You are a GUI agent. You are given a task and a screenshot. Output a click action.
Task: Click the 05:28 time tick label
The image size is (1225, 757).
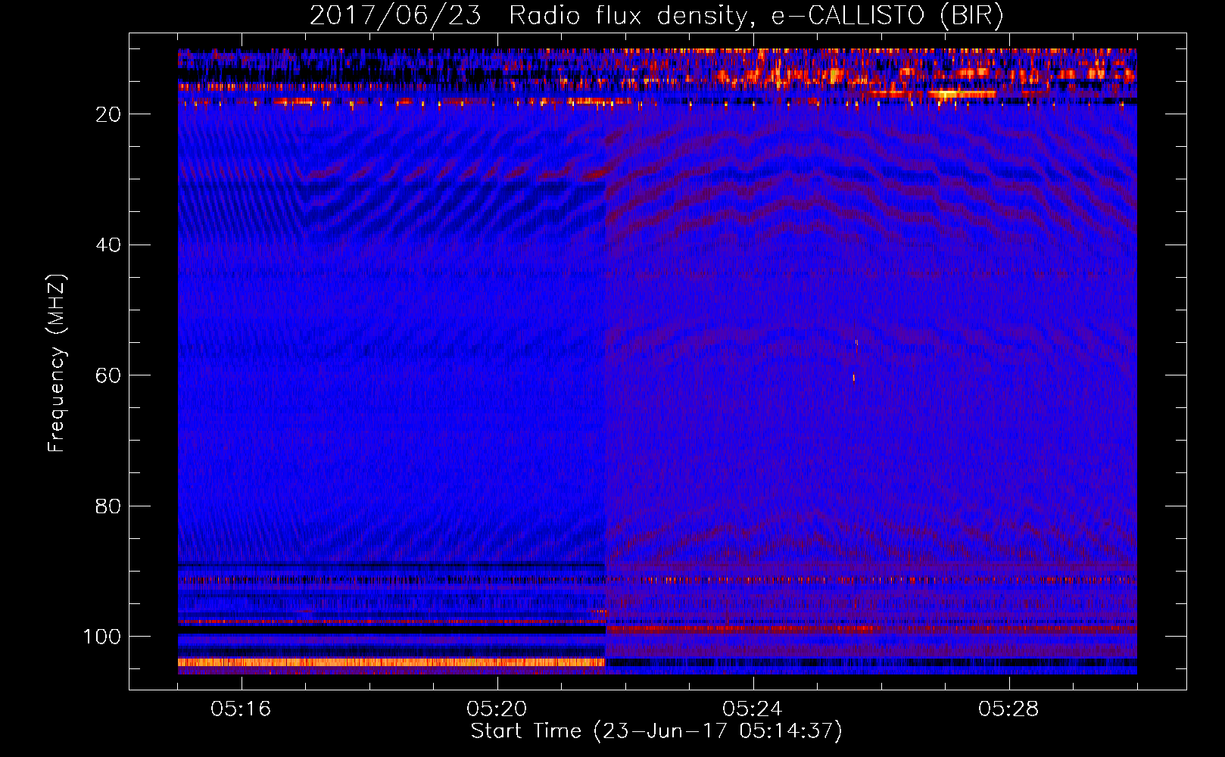point(1008,709)
